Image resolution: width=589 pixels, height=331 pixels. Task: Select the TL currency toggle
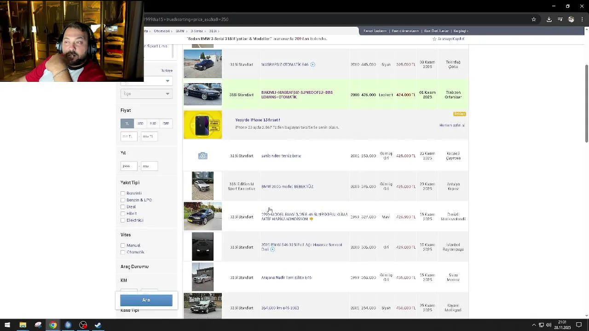click(127, 123)
